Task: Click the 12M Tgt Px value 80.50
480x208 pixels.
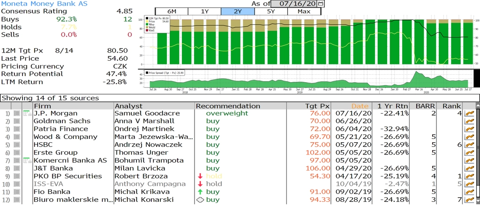Action: point(117,51)
